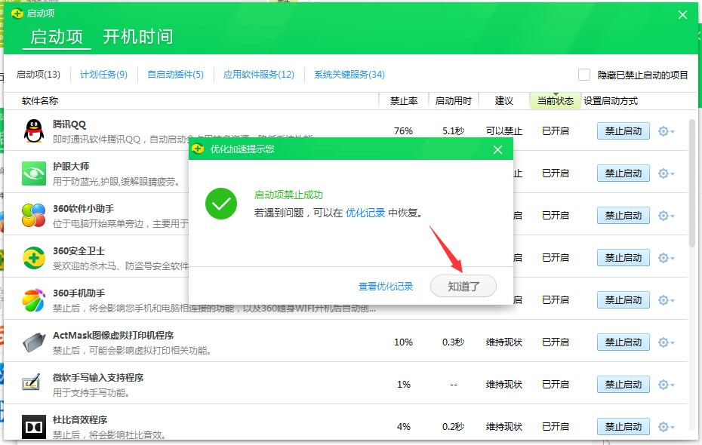Click 禁止启动 for 360安全卫士
Image resolution: width=702 pixels, height=445 pixels.
(x=623, y=258)
